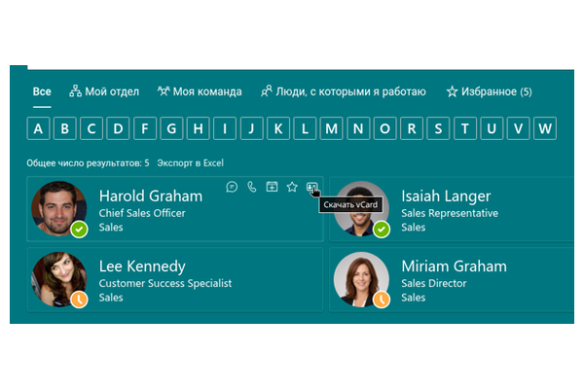Screen dimensions: 584x389
Task: Filter by letter N
Action: [358, 128]
